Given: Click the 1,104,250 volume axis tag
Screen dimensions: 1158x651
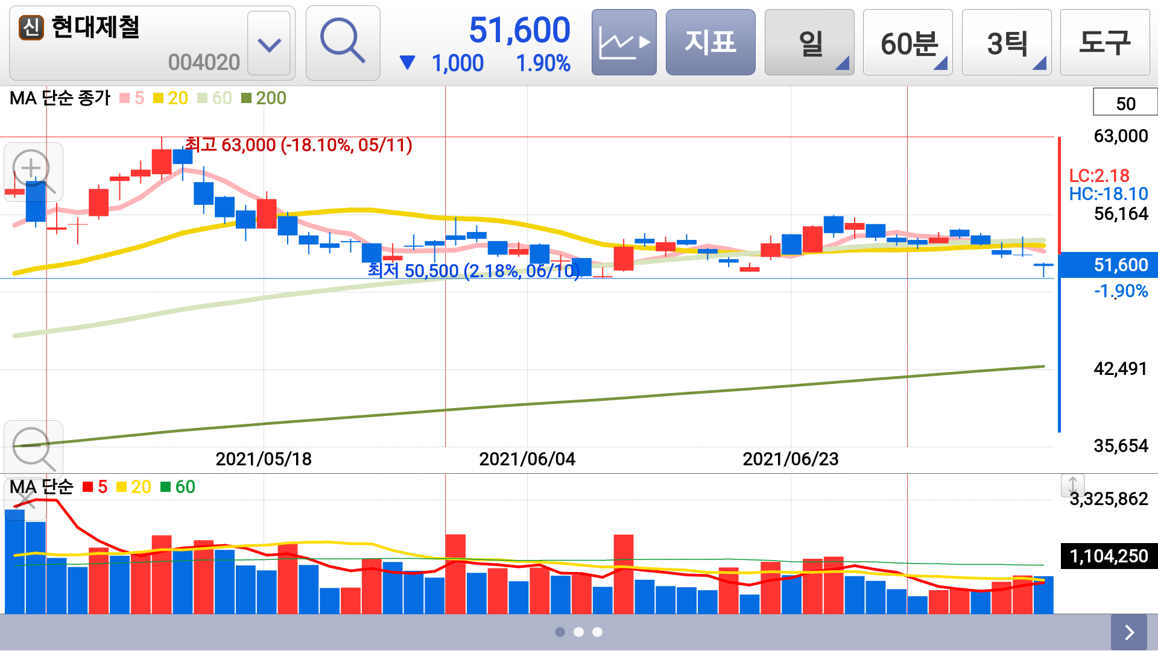Looking at the screenshot, I should coord(1109,556).
